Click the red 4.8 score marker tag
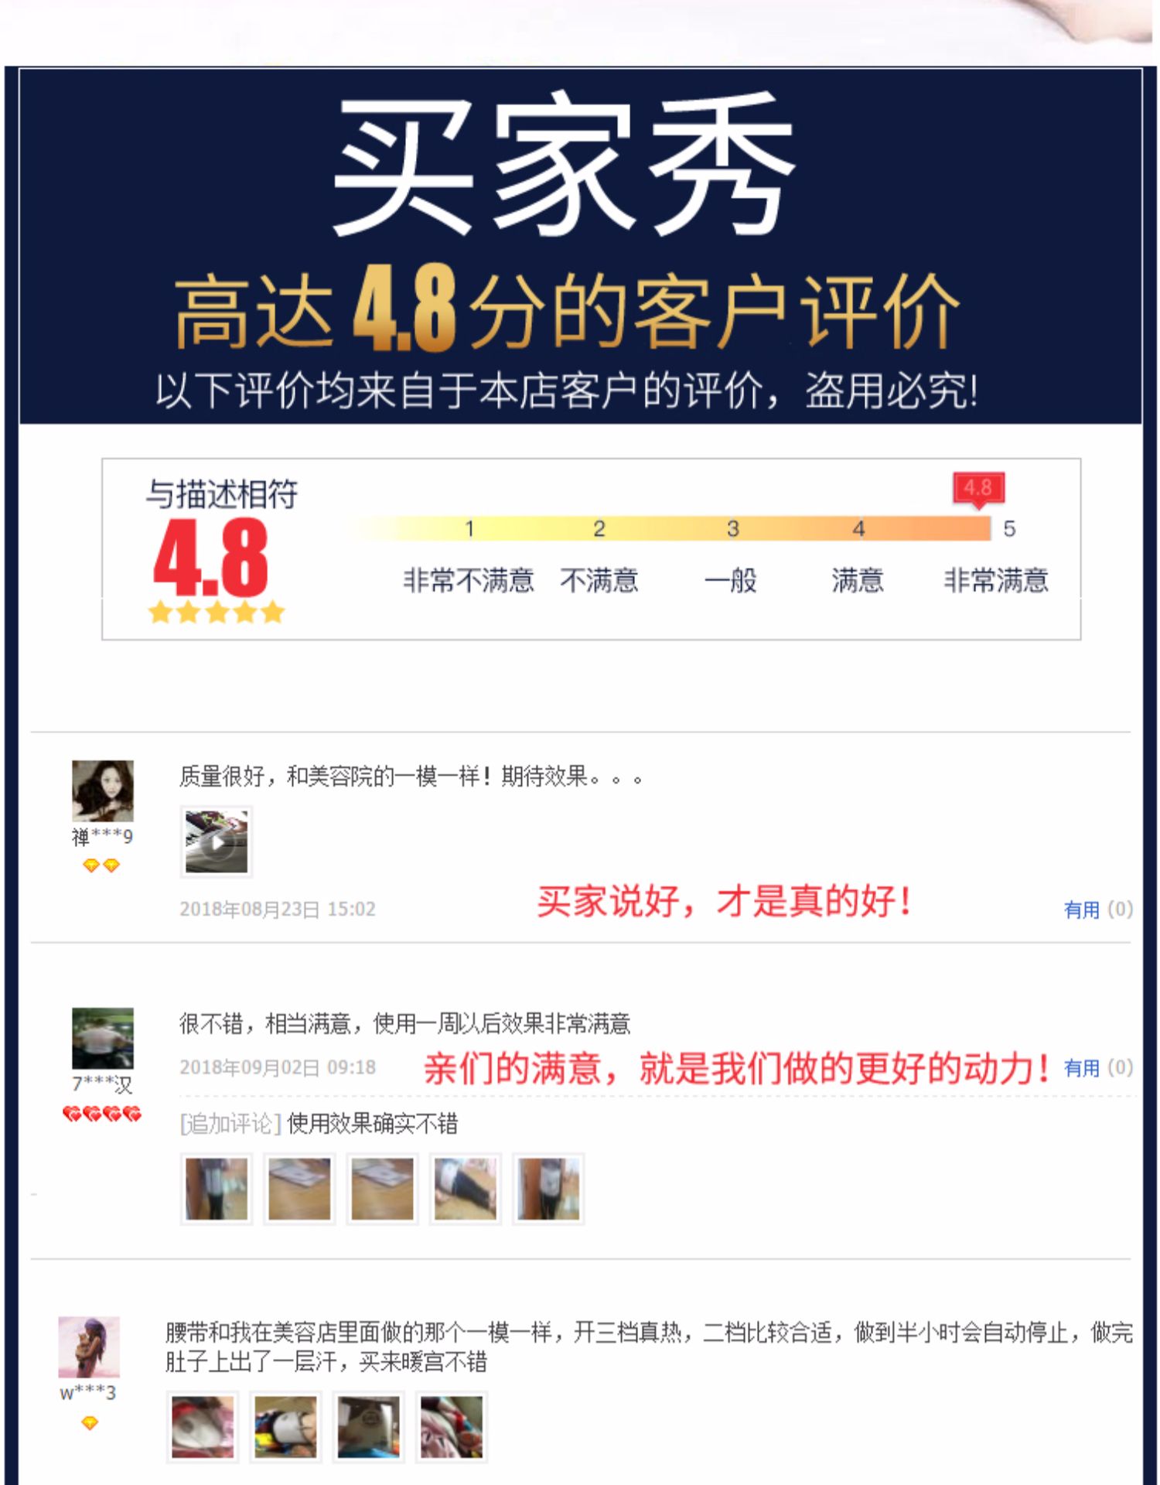1160x1485 pixels. point(978,489)
